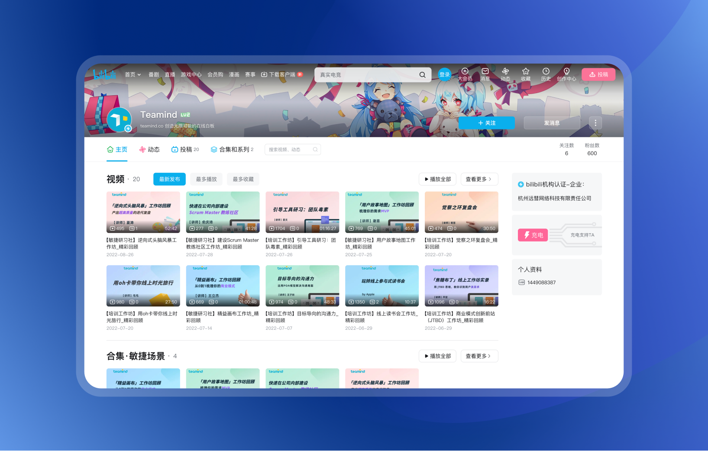The height and width of the screenshot is (451, 708).
Task: Click the 发消息 button
Action: [552, 123]
